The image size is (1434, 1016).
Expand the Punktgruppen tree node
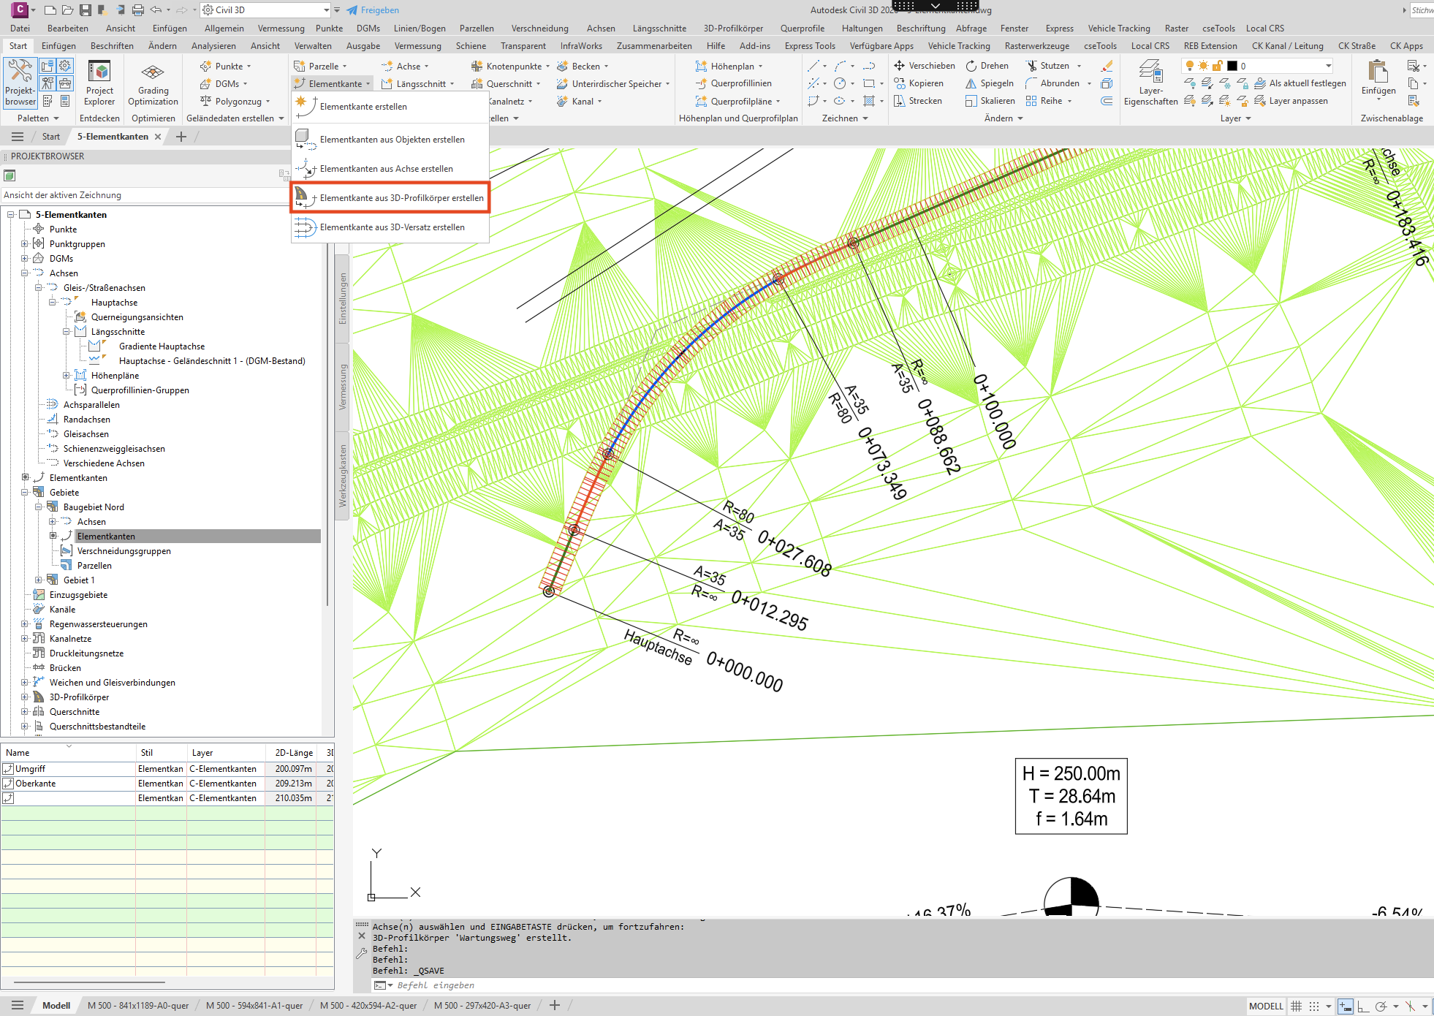24,243
